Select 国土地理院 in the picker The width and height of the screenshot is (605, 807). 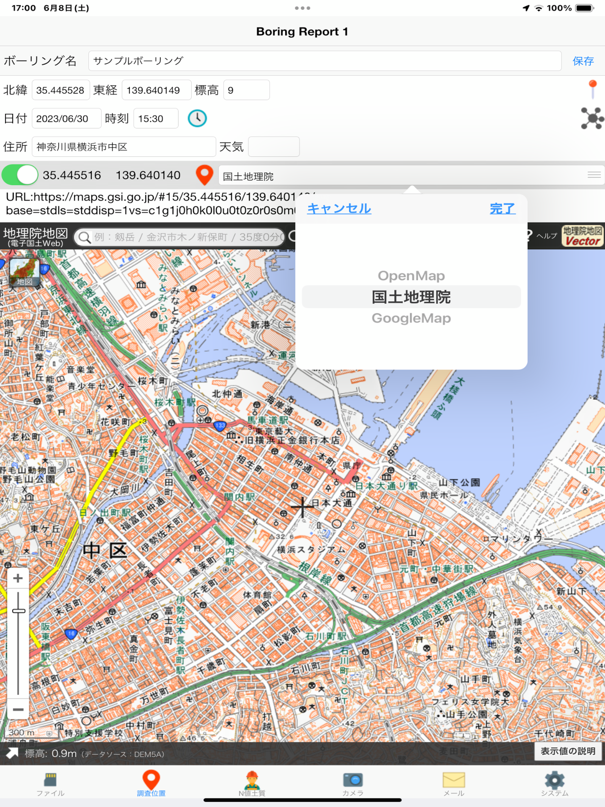[411, 297]
